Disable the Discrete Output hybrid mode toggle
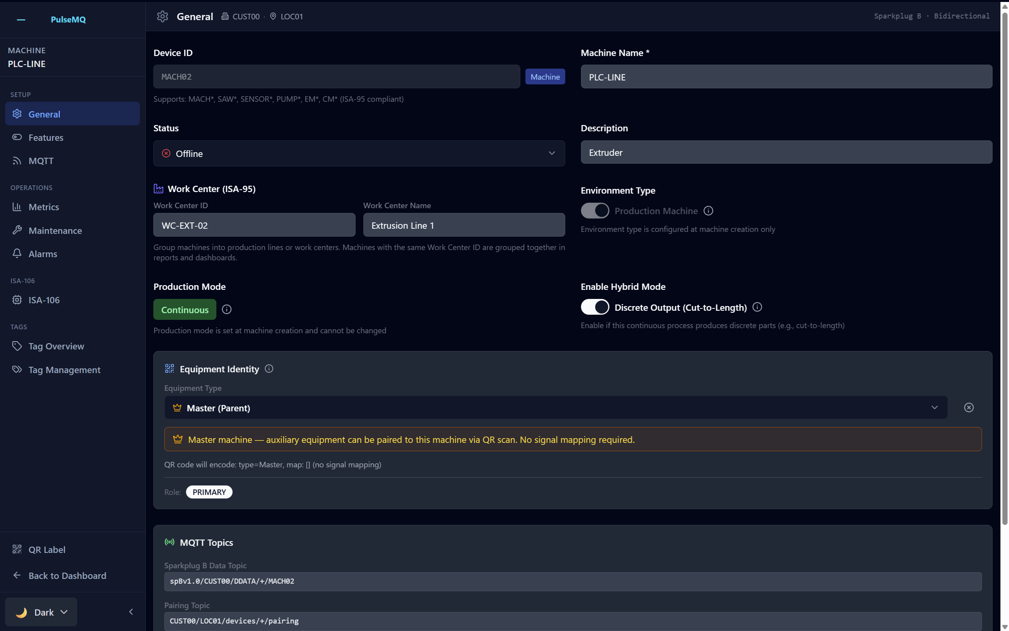The image size is (1009, 631). pos(594,307)
